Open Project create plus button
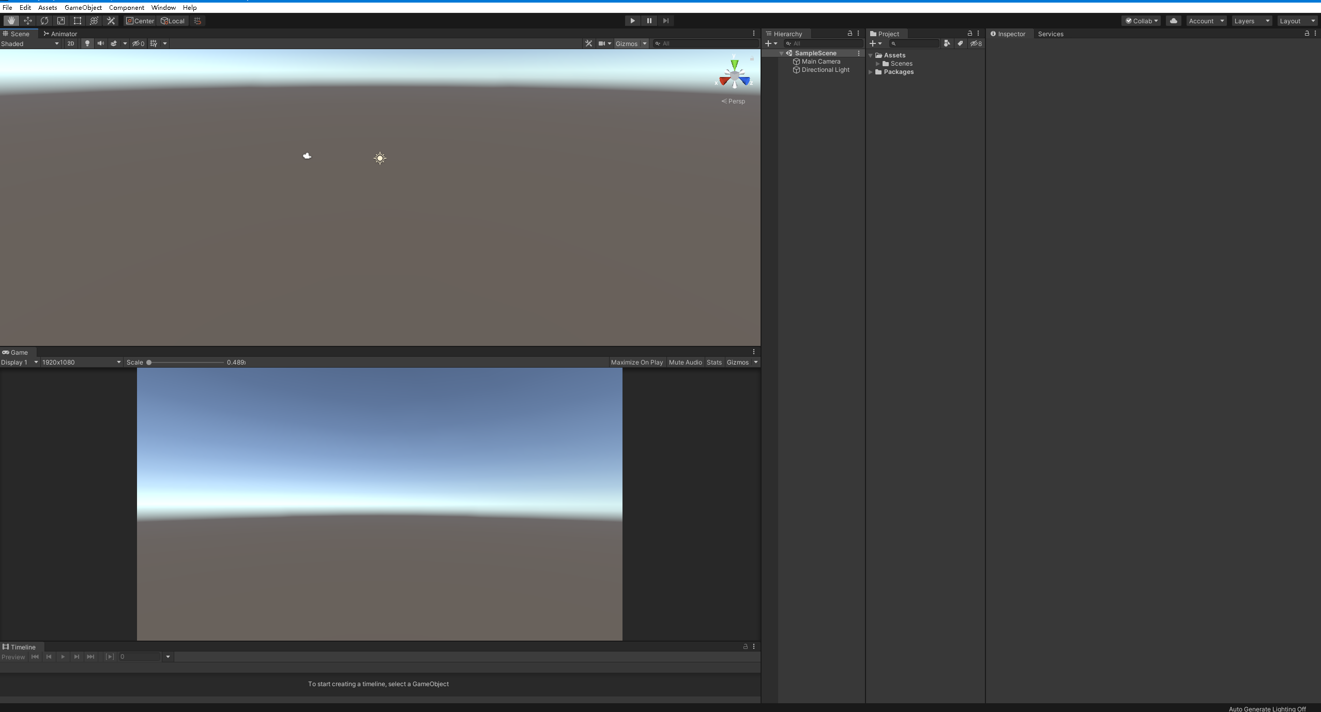This screenshot has height=712, width=1321. (875, 43)
